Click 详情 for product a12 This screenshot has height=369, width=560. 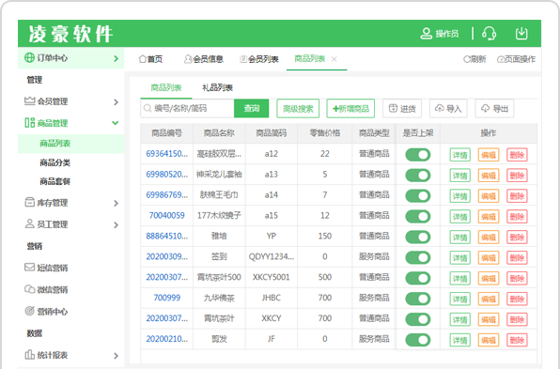[x=460, y=155]
